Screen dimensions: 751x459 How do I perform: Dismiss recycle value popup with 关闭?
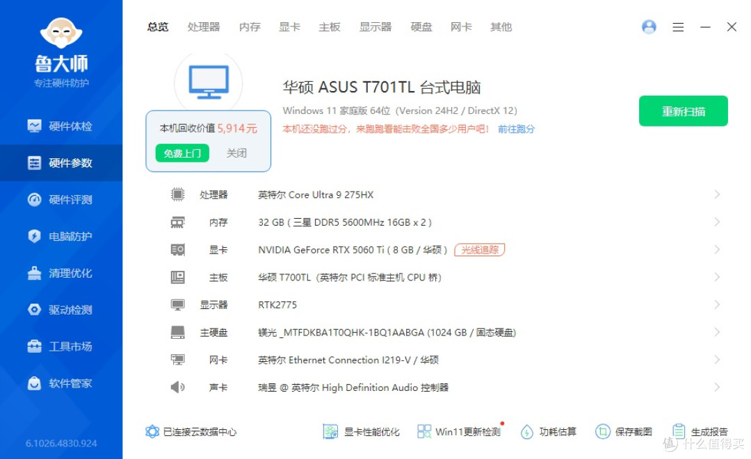236,153
